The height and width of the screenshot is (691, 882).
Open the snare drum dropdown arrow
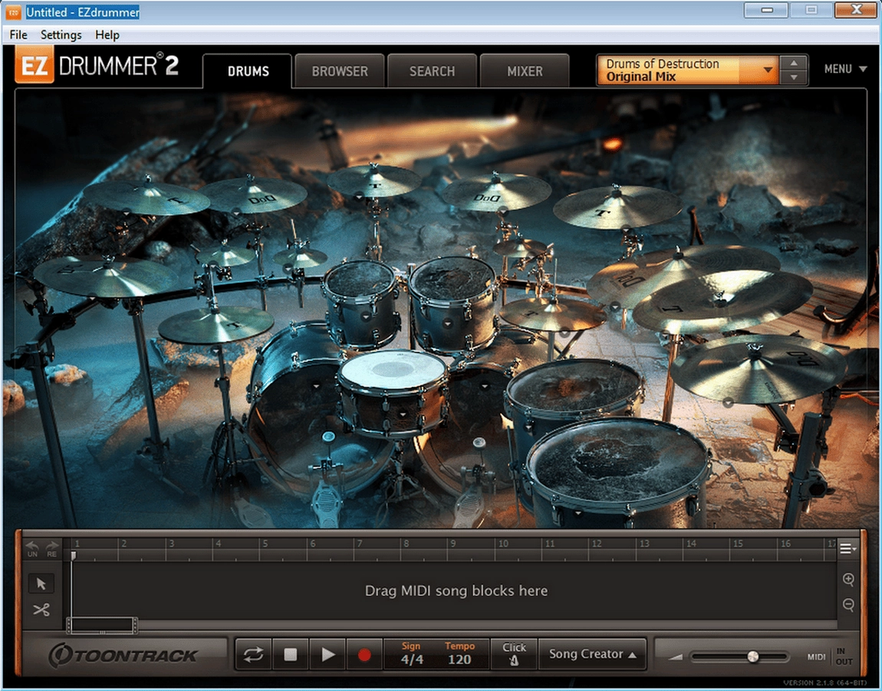[x=403, y=414]
